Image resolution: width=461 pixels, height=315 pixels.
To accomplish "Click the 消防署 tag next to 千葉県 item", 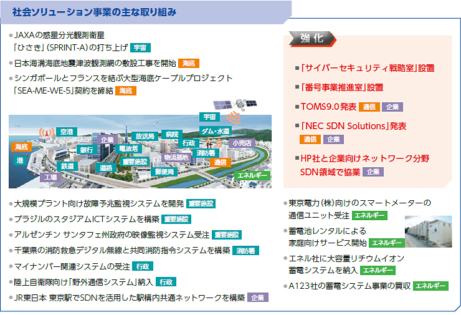I will (246, 251).
